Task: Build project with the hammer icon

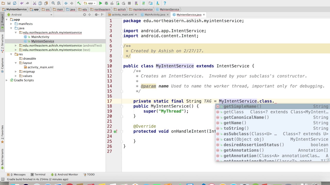Action: [79, 3]
